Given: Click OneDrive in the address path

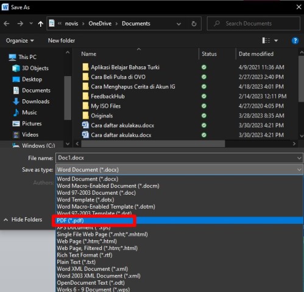Looking at the screenshot, I should coord(100,24).
